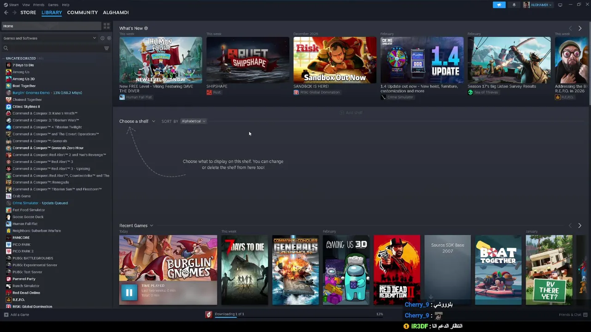Collapse the UNCATEGORIZED section
Screen dimensions: 591x332
click(21, 58)
